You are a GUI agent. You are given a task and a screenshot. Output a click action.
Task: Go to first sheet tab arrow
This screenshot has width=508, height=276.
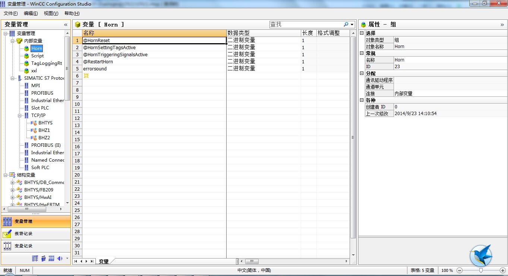pos(76,261)
